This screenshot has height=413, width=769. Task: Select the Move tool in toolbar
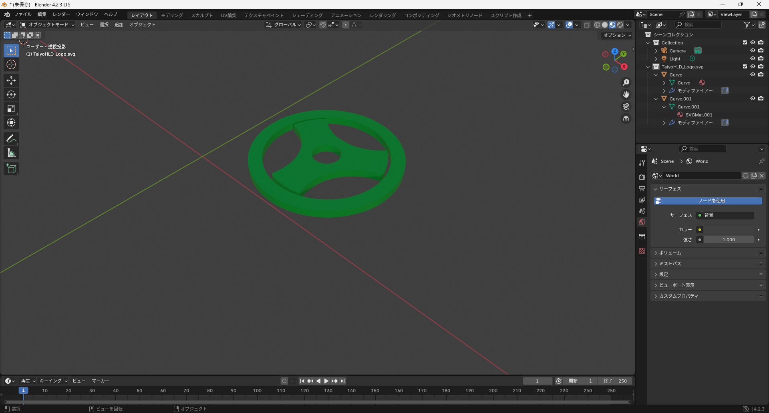click(x=11, y=80)
